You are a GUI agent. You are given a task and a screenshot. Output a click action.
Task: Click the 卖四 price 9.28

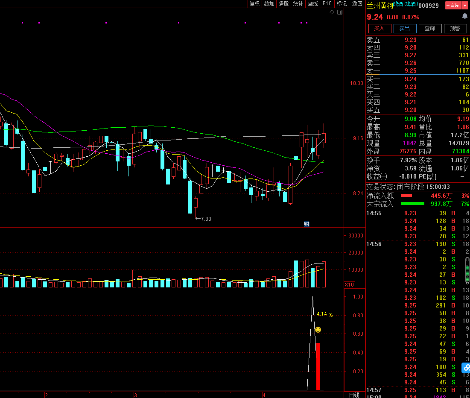coord(411,48)
